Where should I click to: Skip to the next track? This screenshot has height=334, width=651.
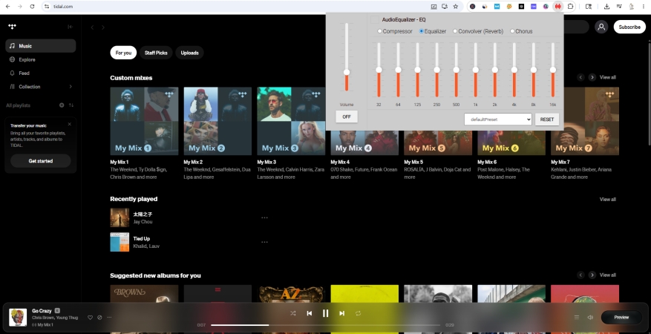[341, 313]
